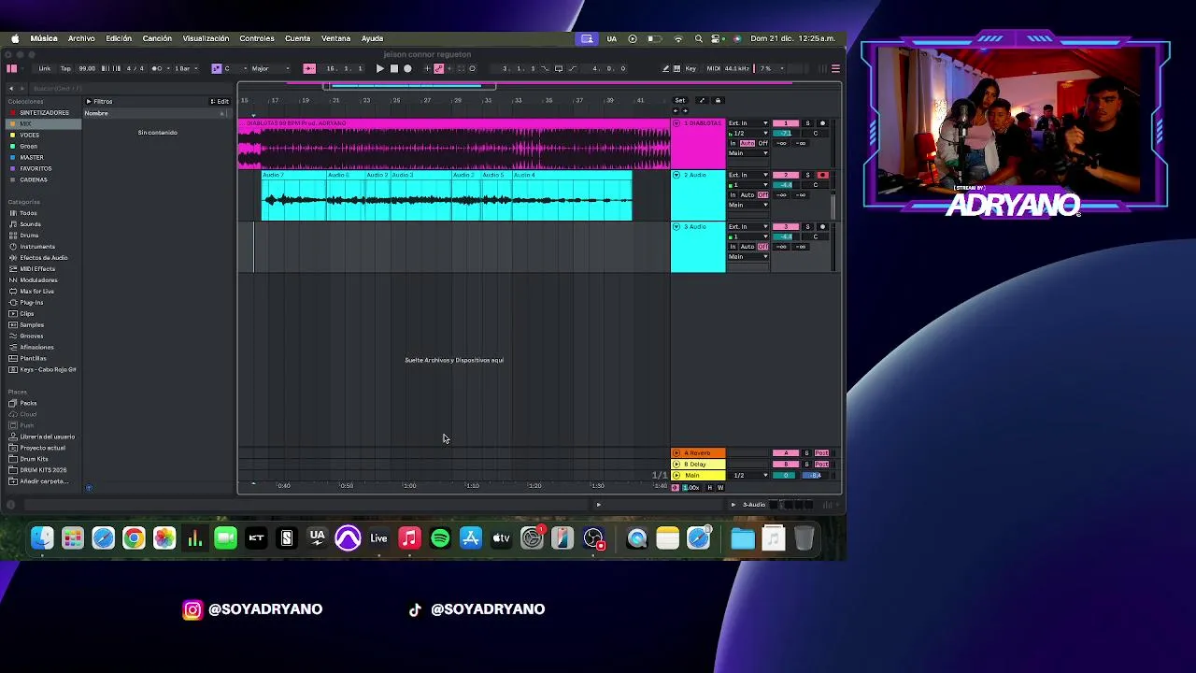The image size is (1196, 673).
Task: Click the Link button
Action: (x=44, y=68)
